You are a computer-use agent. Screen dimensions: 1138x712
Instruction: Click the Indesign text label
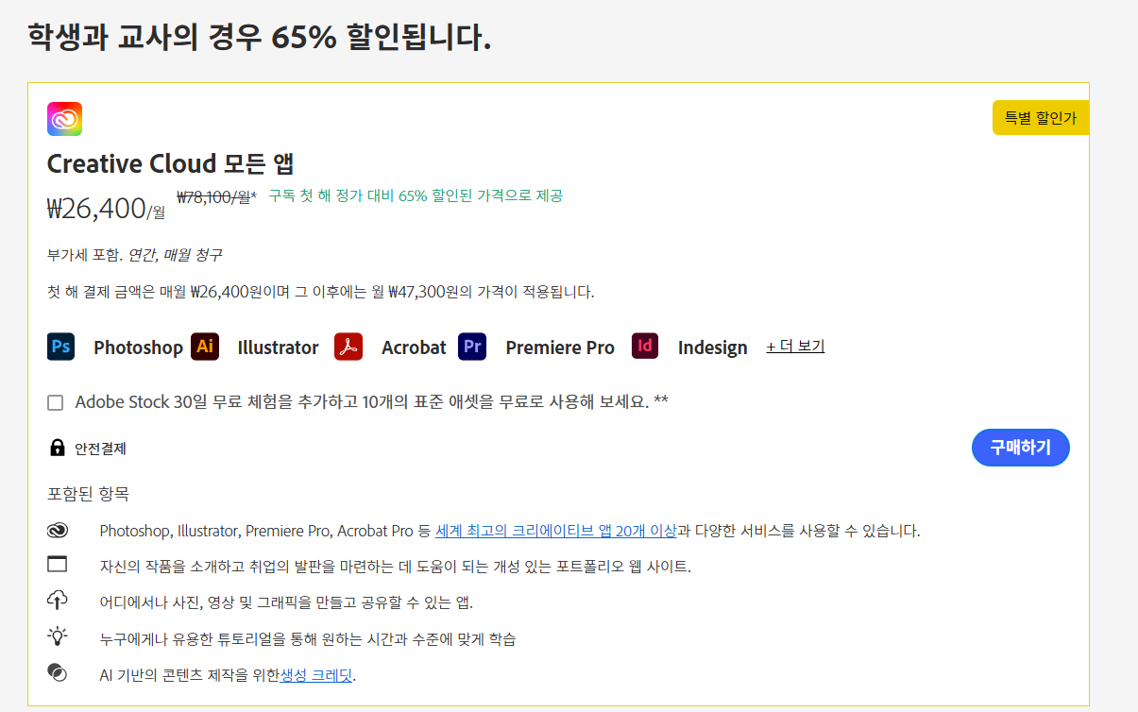(x=713, y=348)
